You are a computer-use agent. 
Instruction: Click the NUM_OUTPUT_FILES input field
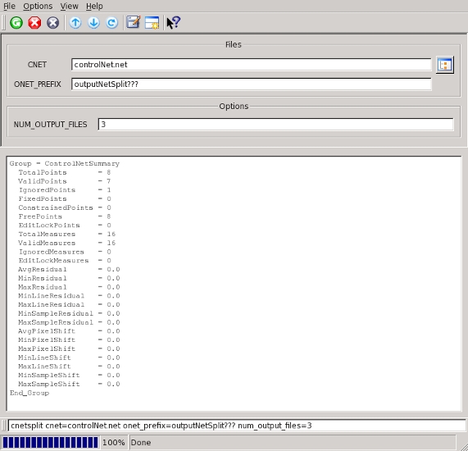[x=275, y=125]
